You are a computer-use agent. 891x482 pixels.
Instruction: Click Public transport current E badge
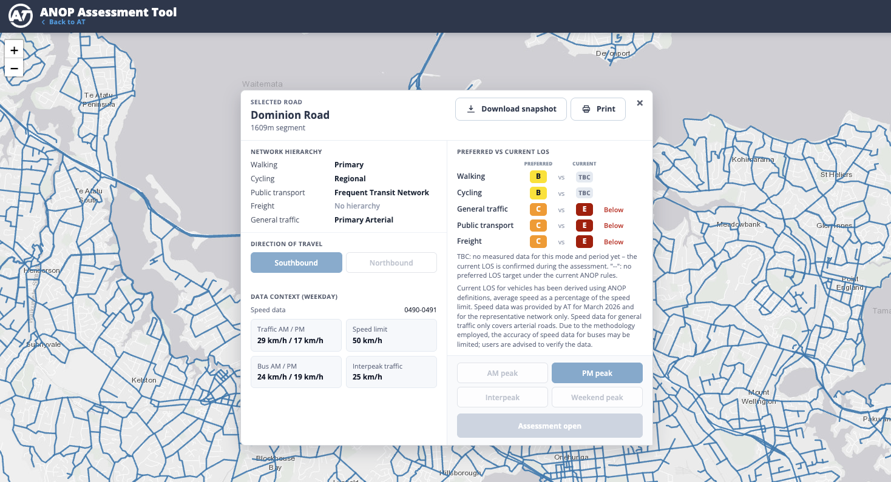pyautogui.click(x=584, y=226)
